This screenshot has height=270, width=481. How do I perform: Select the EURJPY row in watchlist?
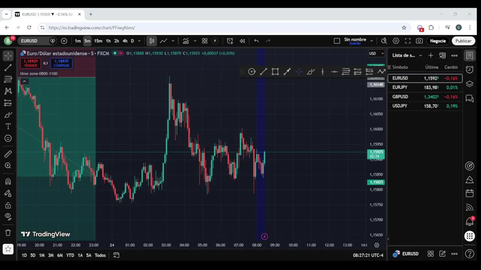(425, 87)
